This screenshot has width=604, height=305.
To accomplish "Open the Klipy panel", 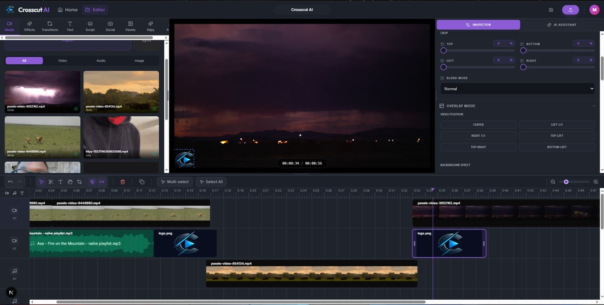I will pos(151,26).
